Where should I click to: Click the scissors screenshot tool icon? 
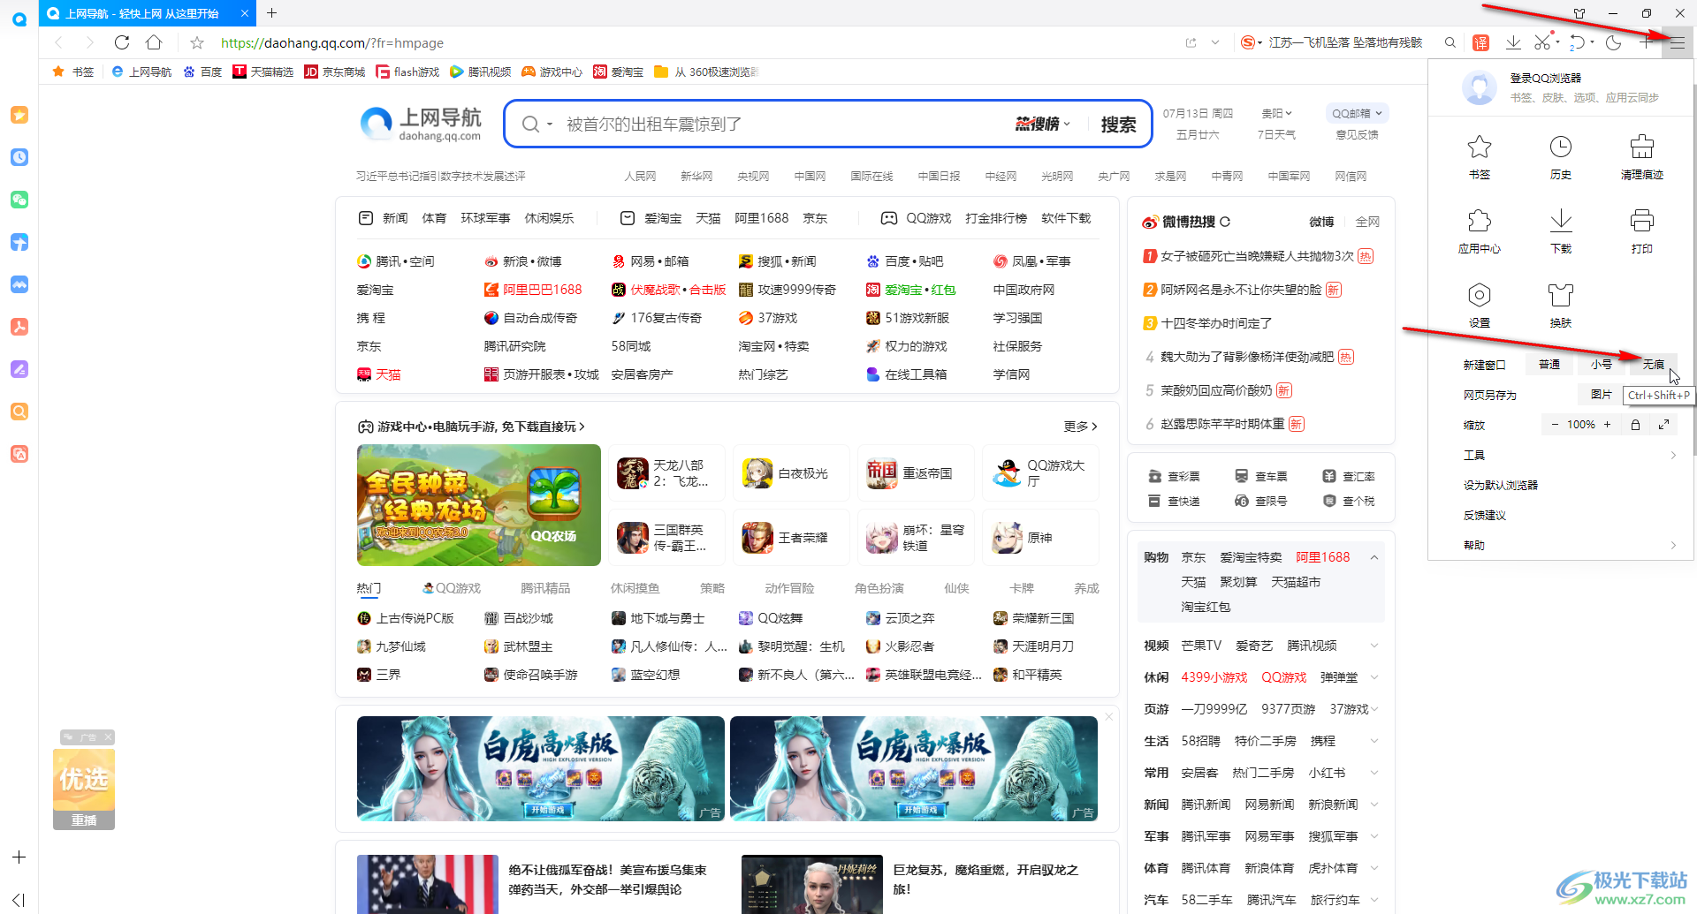(x=1543, y=42)
